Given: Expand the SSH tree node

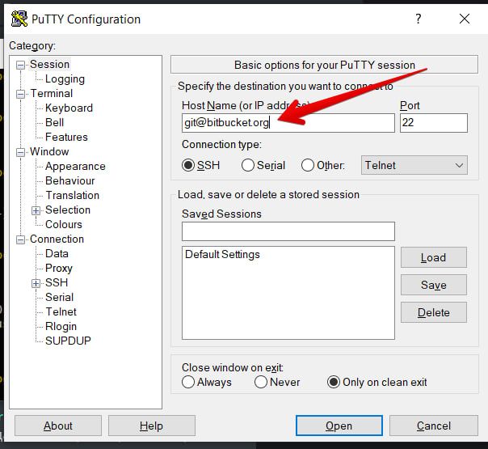Looking at the screenshot, I should coord(36,283).
